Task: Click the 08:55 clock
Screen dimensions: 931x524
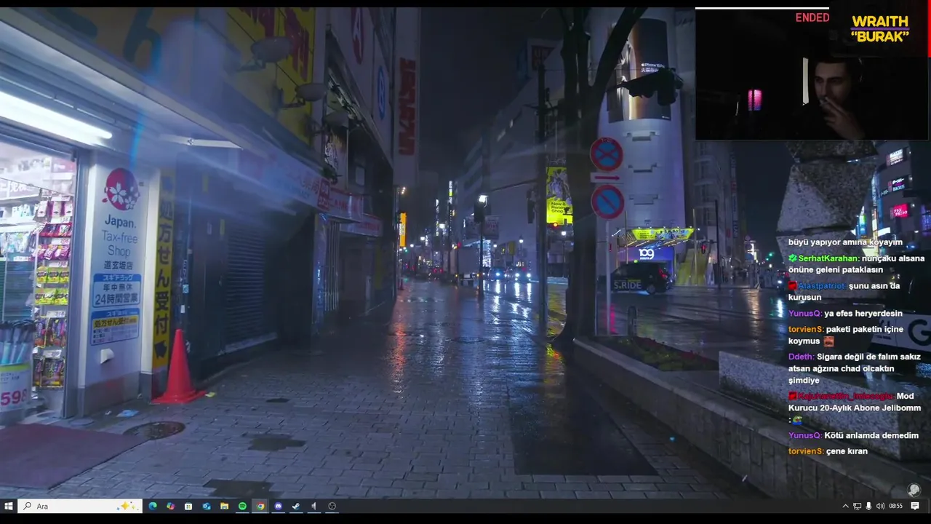Action: click(895, 506)
